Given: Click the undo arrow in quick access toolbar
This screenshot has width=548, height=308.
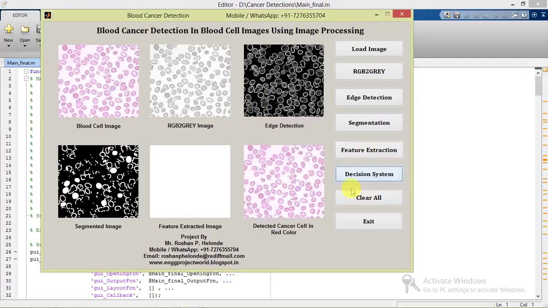Looking at the screenshot, I should coord(495,15).
